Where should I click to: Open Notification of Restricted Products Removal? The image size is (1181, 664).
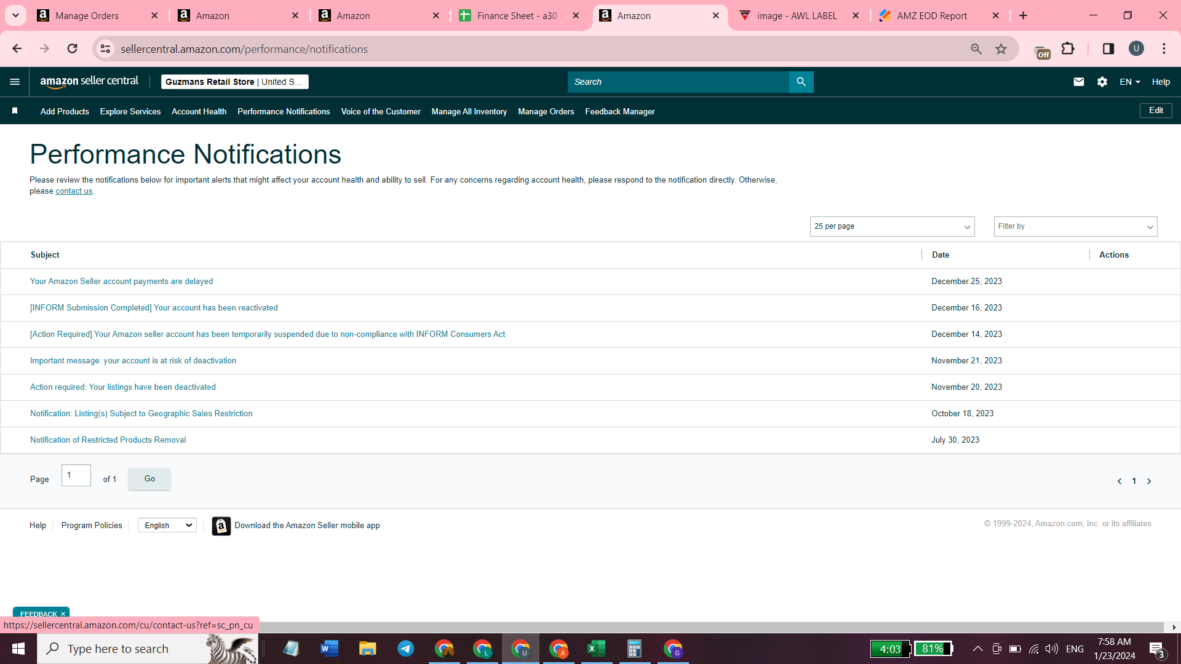click(108, 440)
